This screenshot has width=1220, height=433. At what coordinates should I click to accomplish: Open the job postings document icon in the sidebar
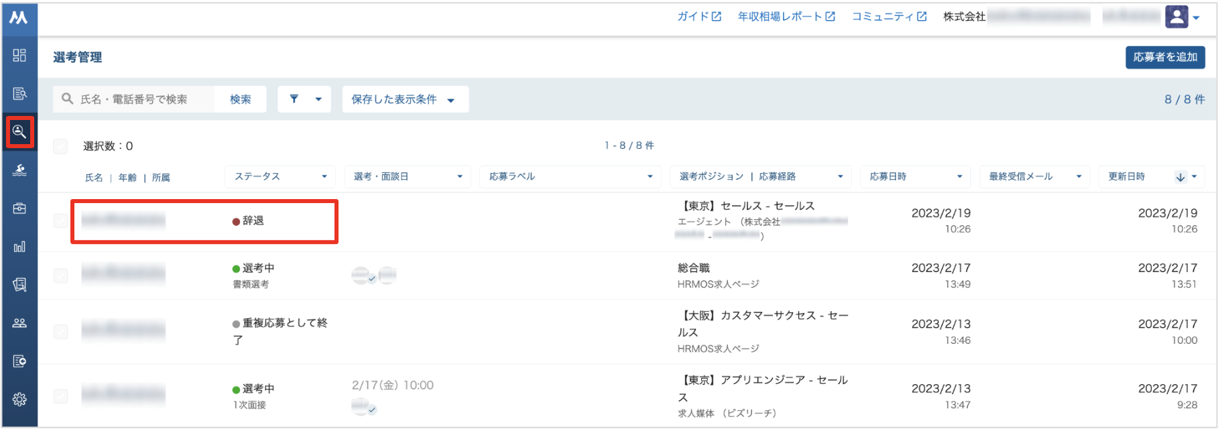tap(19, 93)
